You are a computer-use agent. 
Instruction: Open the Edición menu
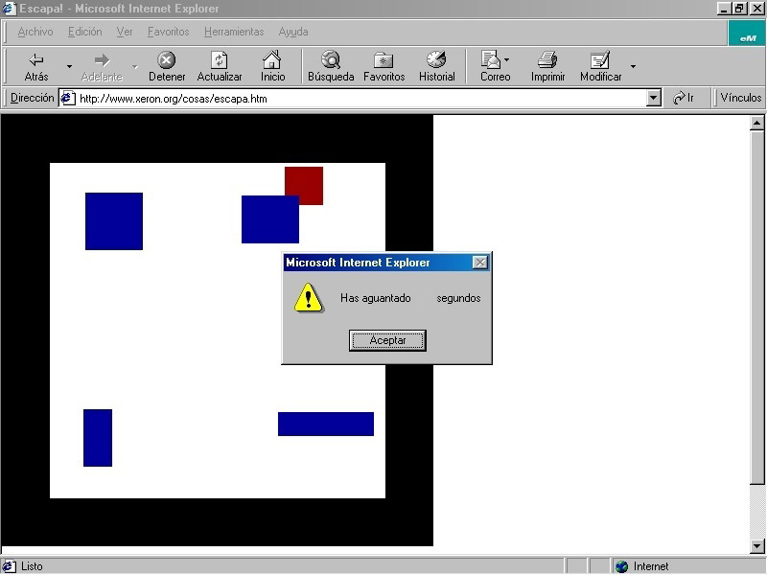point(85,32)
